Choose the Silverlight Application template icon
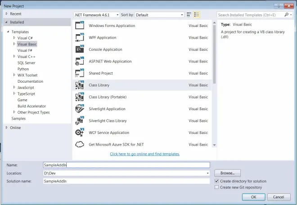This screenshot has width=297, height=205. click(x=80, y=109)
